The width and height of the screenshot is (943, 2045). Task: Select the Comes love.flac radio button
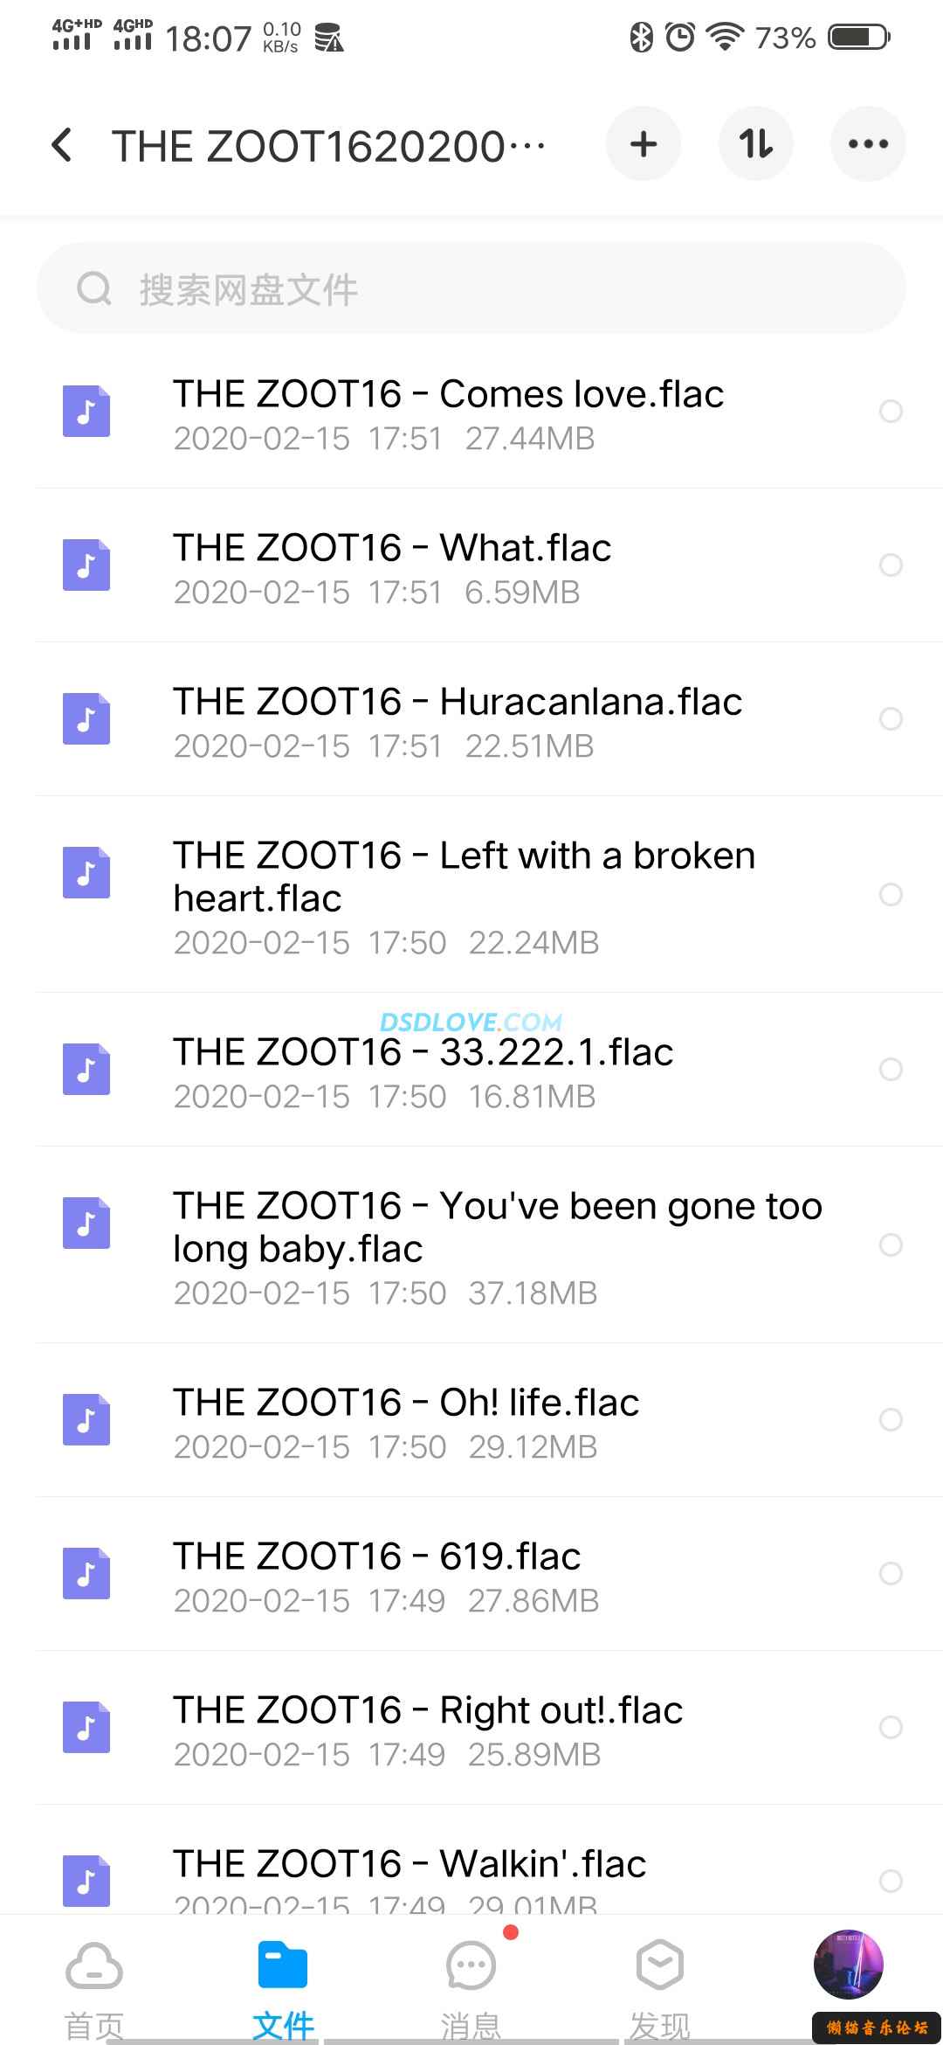pos(891,412)
